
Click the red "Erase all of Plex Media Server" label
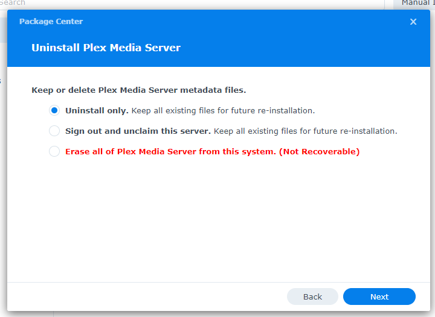click(x=170, y=151)
